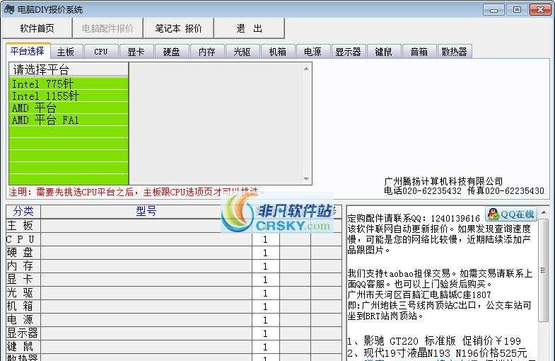
Task: Click the info panel scrollbar thumb
Action: coord(543,270)
